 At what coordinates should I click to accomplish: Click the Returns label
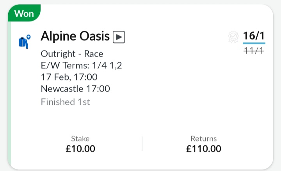pos(204,138)
